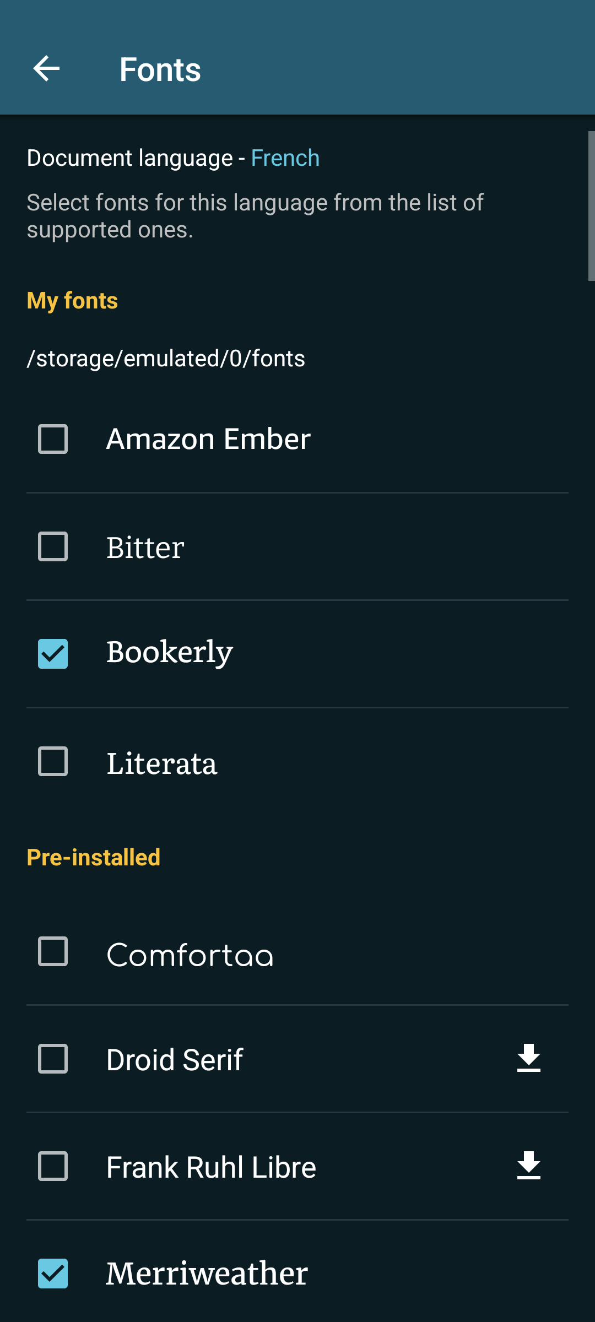The image size is (595, 1322).
Task: Download the Frank Ruhl Libre font
Action: 528,1166
